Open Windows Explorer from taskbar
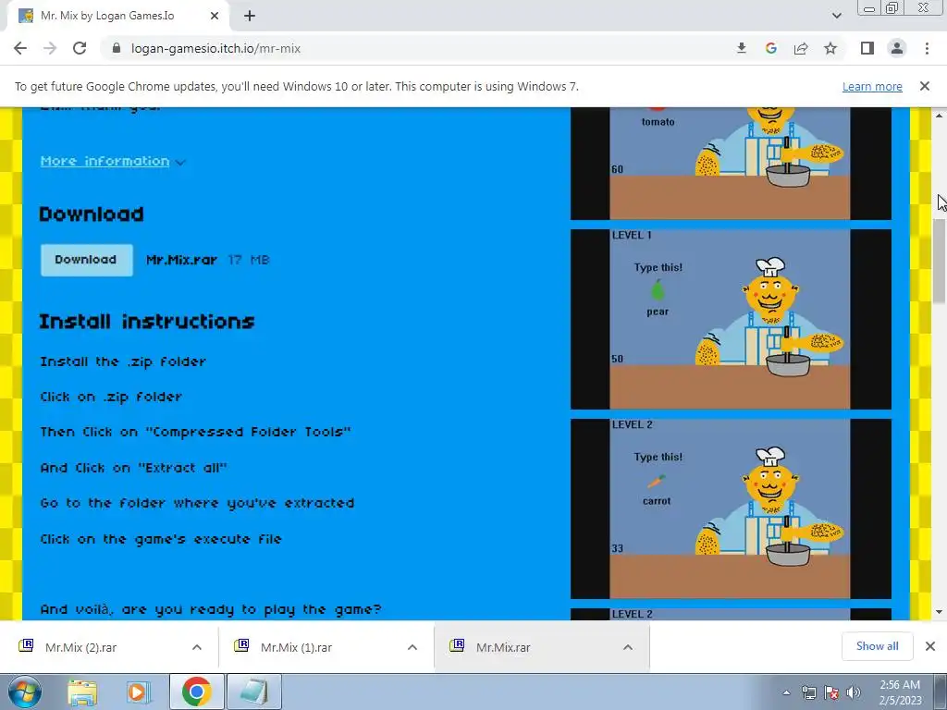The width and height of the screenshot is (947, 710). (82, 692)
